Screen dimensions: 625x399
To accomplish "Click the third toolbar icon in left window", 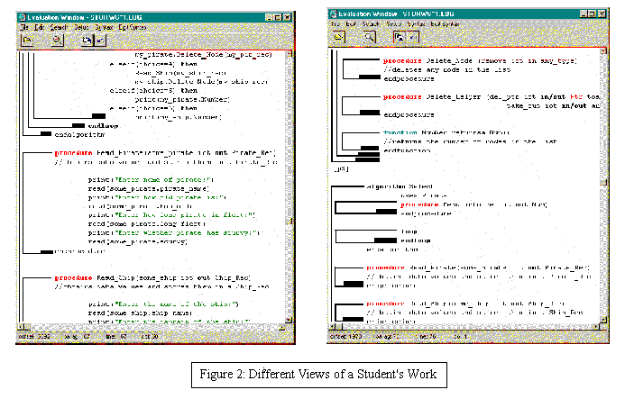I will [85, 41].
